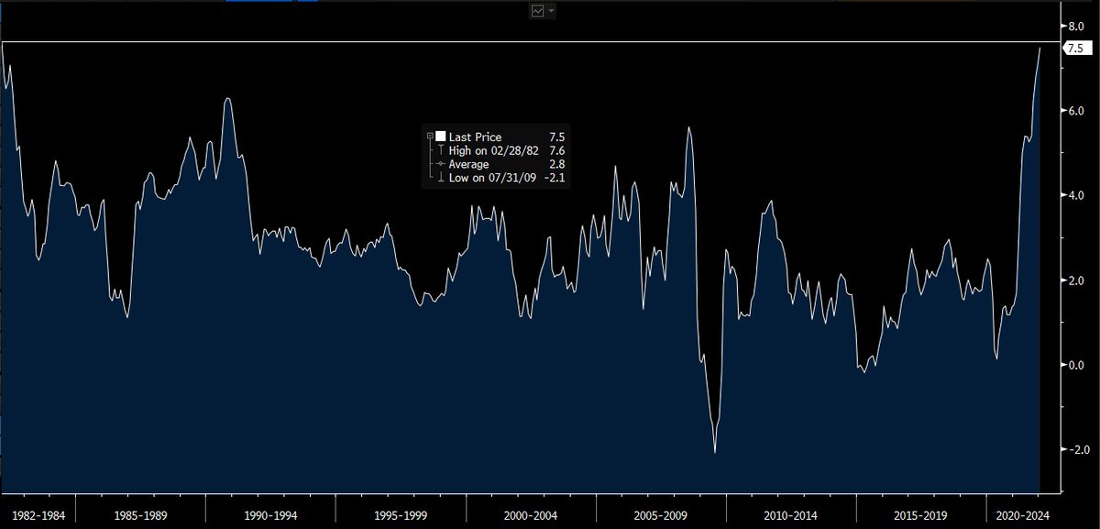The image size is (1100, 529).
Task: Click the 2015-2019 time axis label
Action: [920, 517]
